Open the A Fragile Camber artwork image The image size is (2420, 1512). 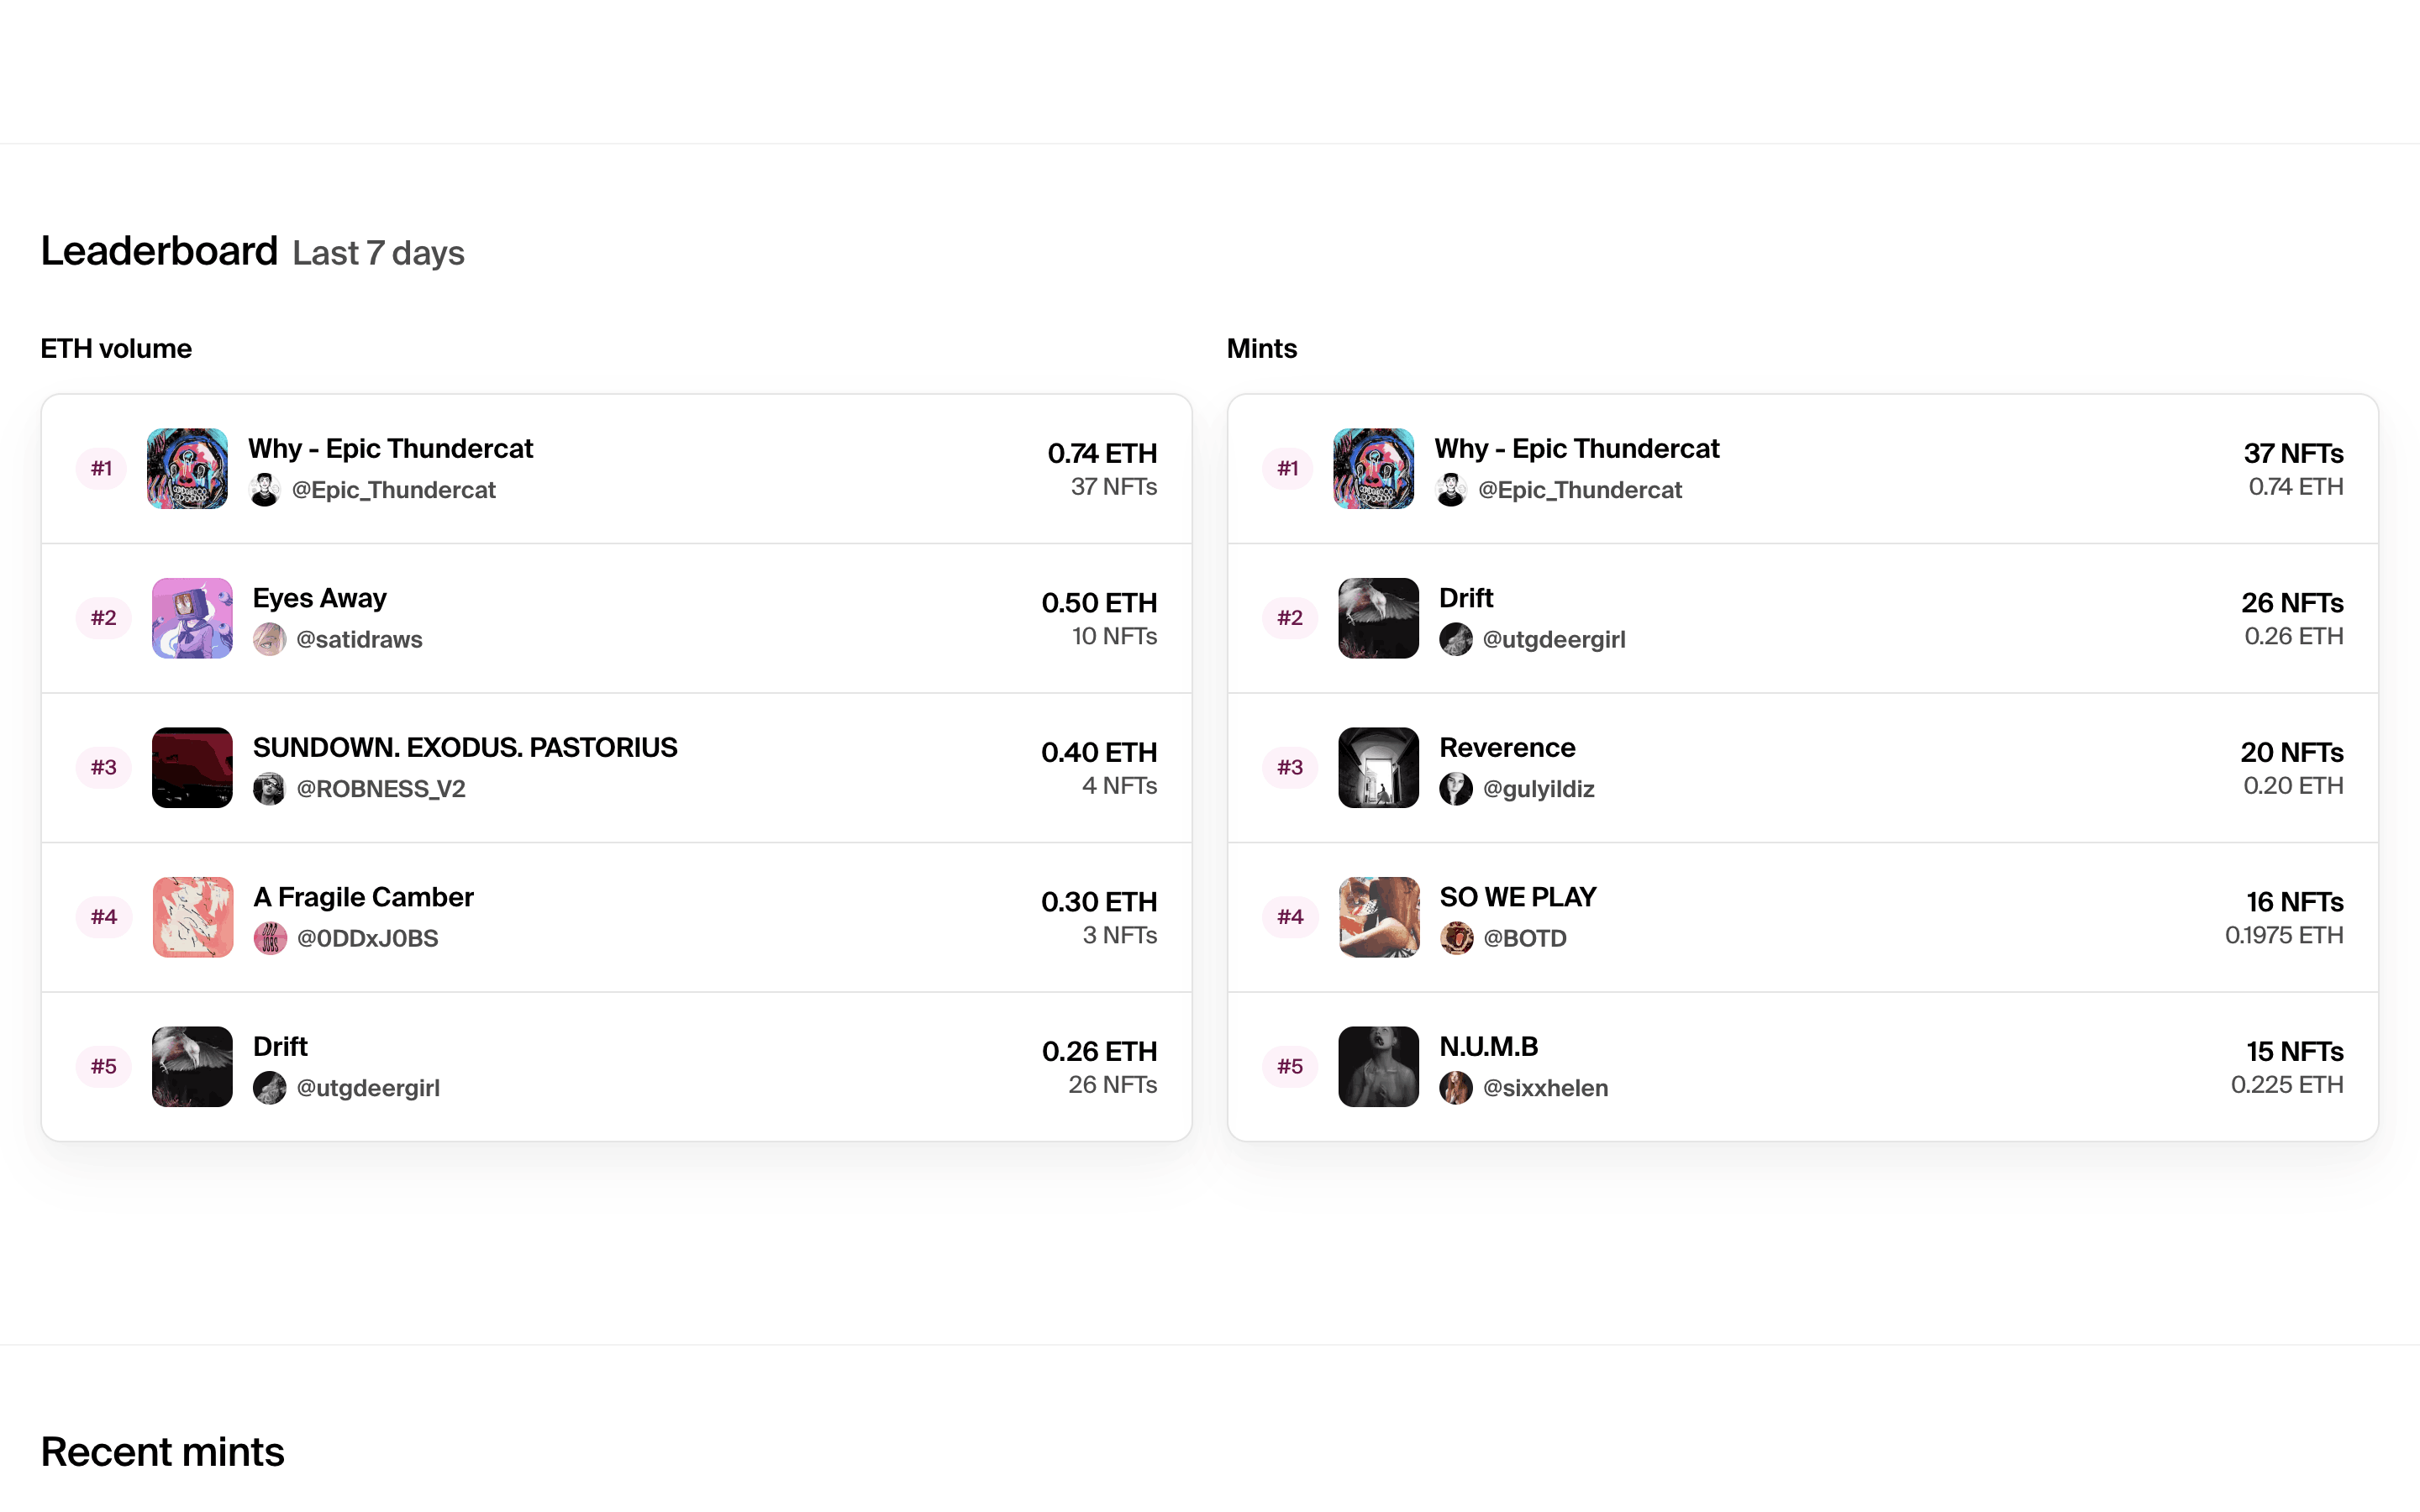pos(192,917)
